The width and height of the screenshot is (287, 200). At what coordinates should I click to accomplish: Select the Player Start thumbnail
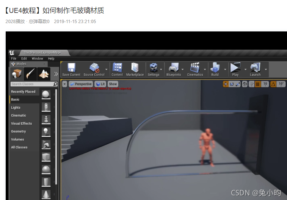click(x=46, y=144)
